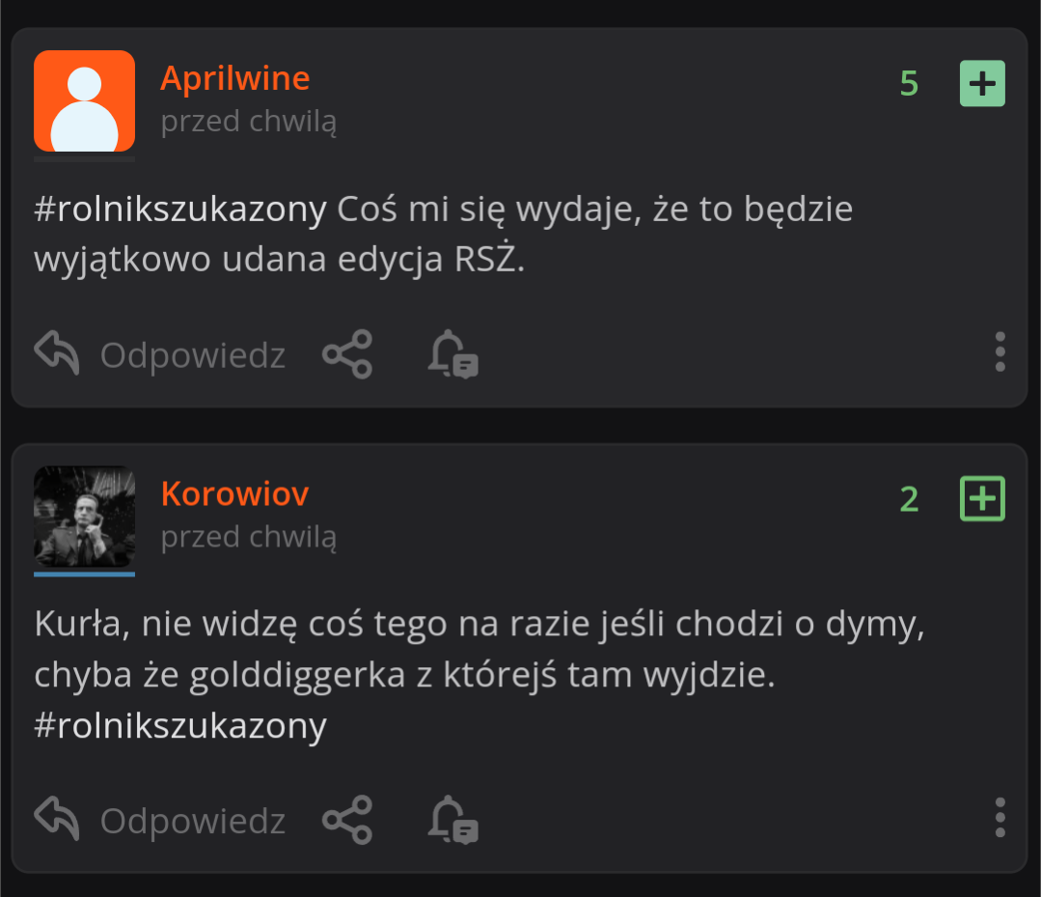Screen dimensions: 1041x897
Task: Visit the Aprilwine username profile link
Action: (234, 78)
